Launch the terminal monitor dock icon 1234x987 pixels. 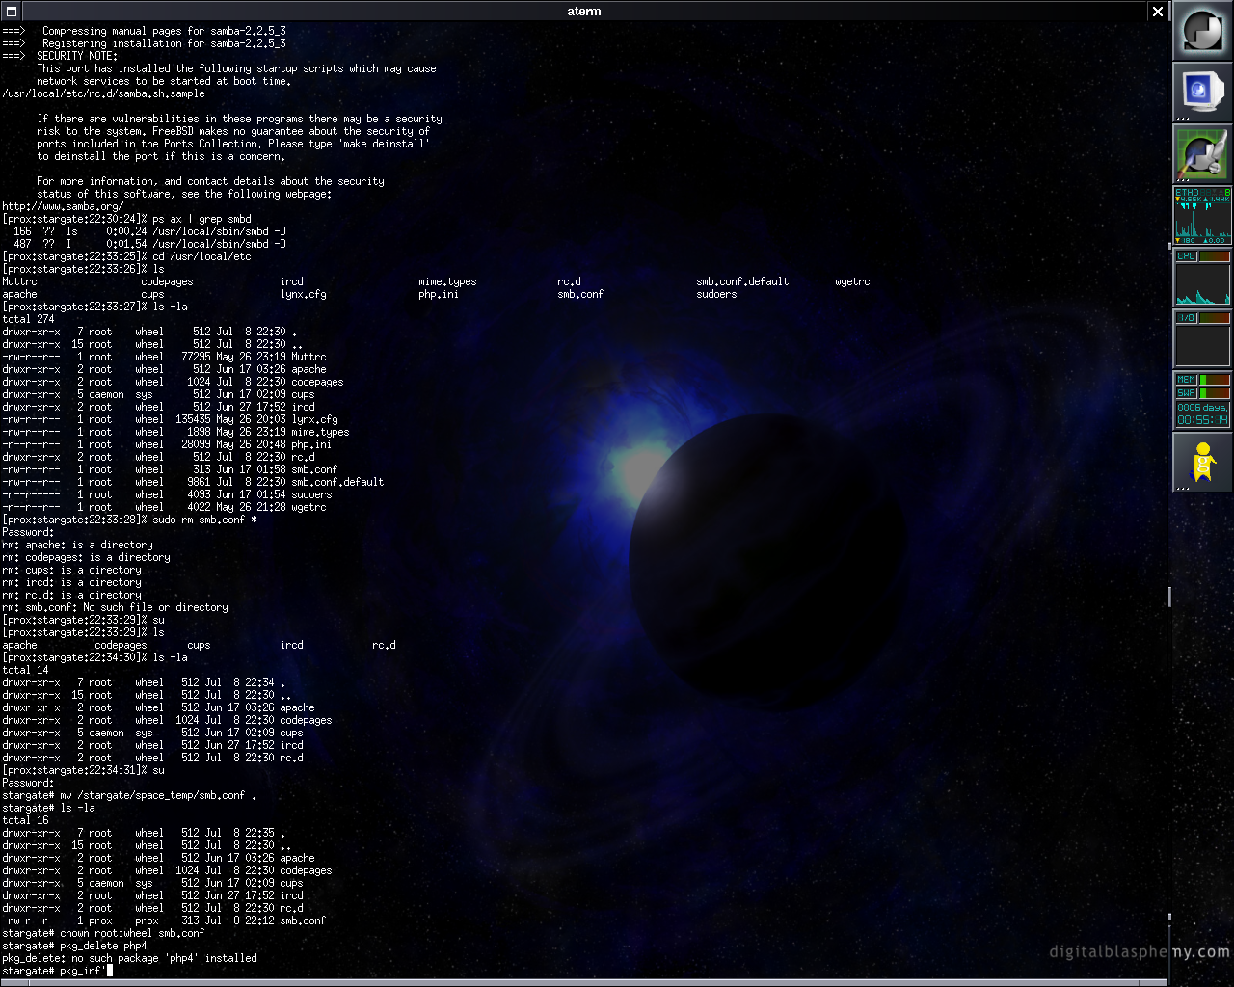[1202, 93]
